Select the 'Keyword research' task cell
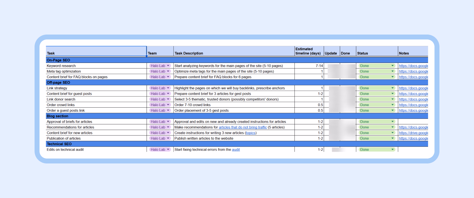 [96, 66]
